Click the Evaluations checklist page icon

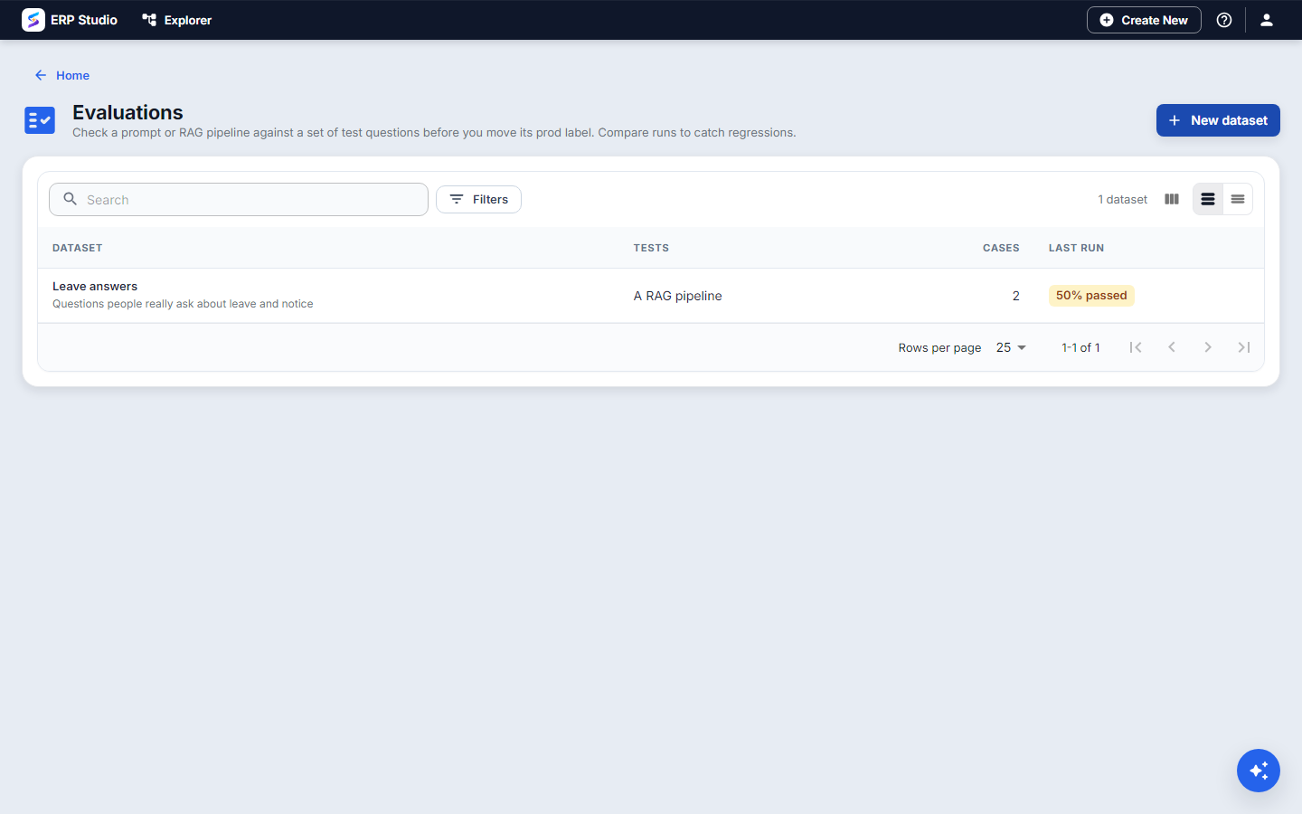coord(40,120)
